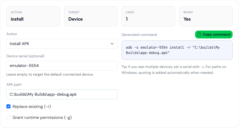This screenshot has height=128, width=239.
Task: Expand the Action dropdown chevron arrow
Action: (112, 44)
